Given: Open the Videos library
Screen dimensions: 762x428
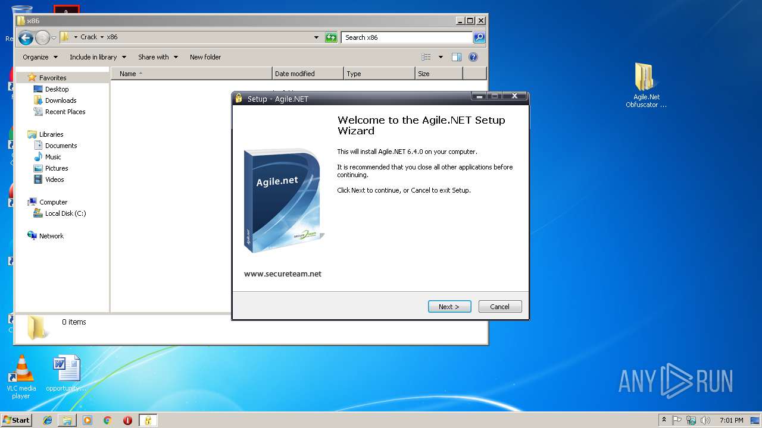Looking at the screenshot, I should (54, 180).
